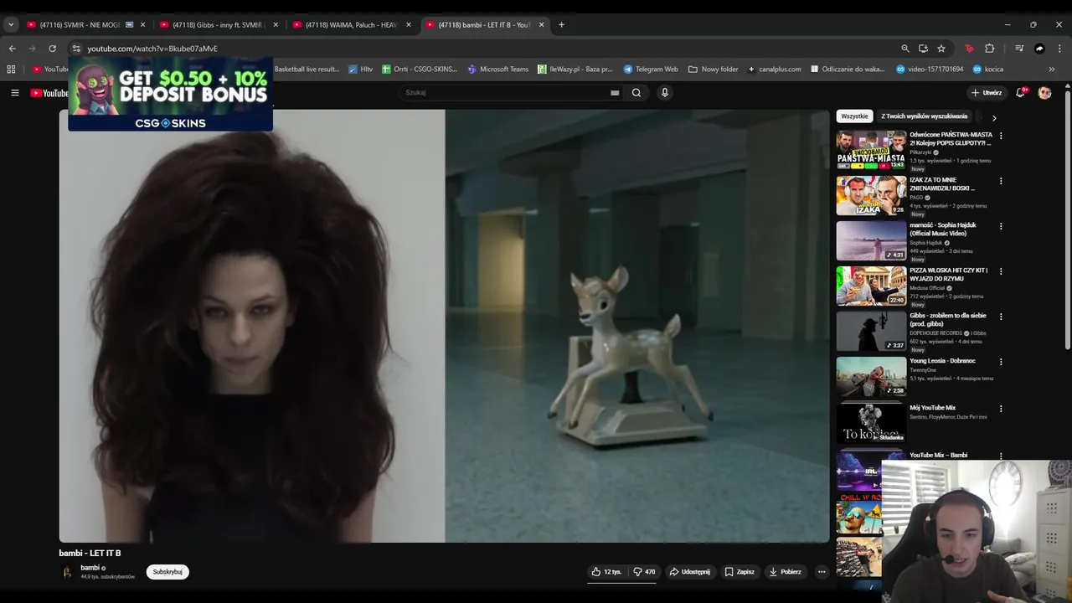Open the mamość Sophia Hajduk thumbnail
Screen dimensions: 1072x603
click(871, 240)
